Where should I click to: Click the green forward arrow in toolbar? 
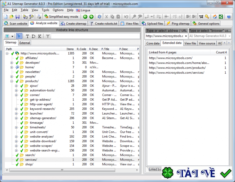[x=91, y=17]
